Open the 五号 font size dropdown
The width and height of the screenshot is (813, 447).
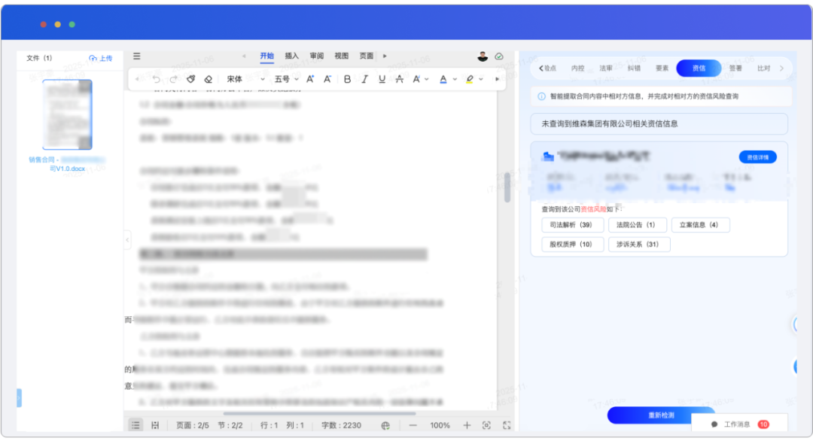click(287, 79)
